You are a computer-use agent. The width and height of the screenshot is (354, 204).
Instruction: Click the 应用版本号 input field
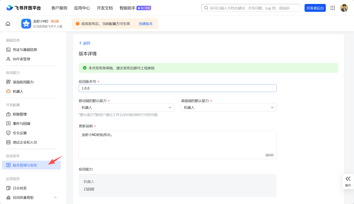pos(177,88)
